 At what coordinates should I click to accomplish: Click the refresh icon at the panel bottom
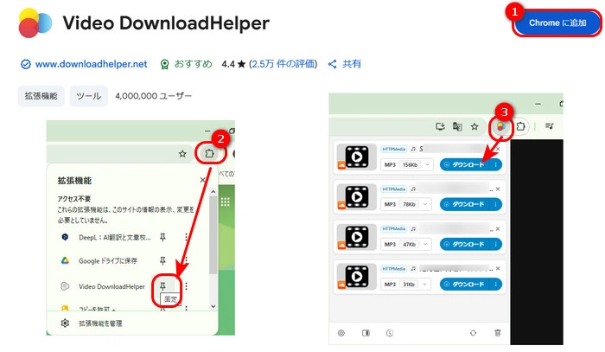(473, 333)
